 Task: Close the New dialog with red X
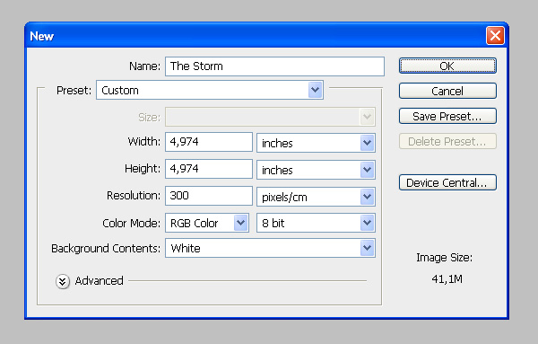click(495, 35)
